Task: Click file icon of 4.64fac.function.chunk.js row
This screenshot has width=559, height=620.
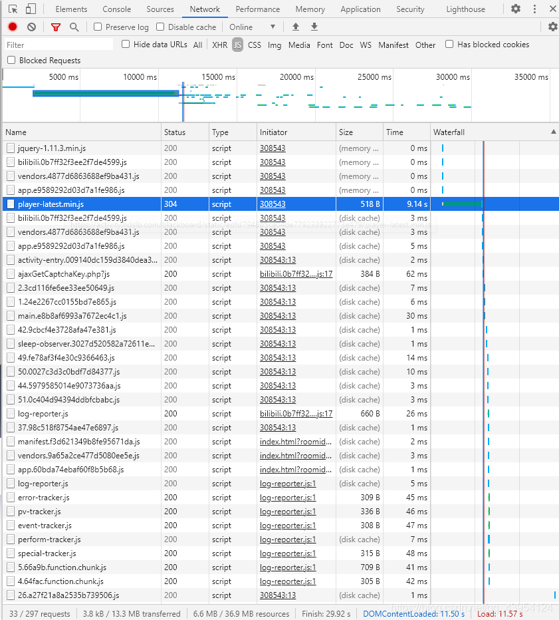Action: tap(11, 581)
